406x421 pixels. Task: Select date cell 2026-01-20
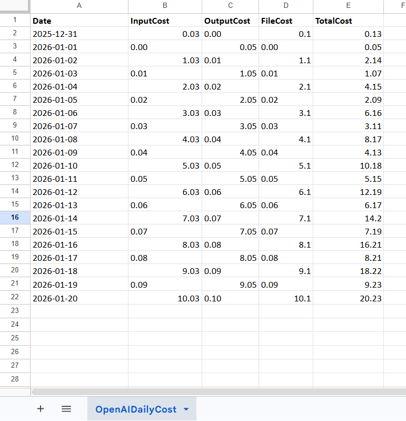click(x=79, y=298)
